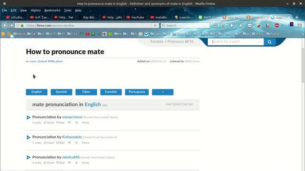Image resolution: width=305 pixels, height=171 pixels.
Task: Jump to Fijian pronunciations button
Action: [x=86, y=92]
